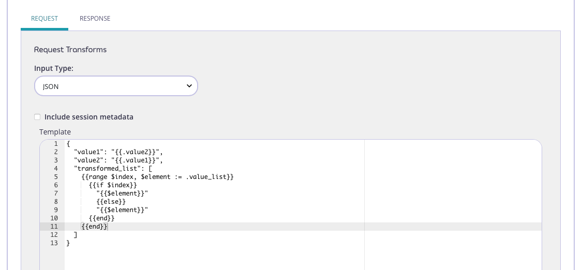
Task: Place cursor on the "value1" template line
Action: (118, 152)
